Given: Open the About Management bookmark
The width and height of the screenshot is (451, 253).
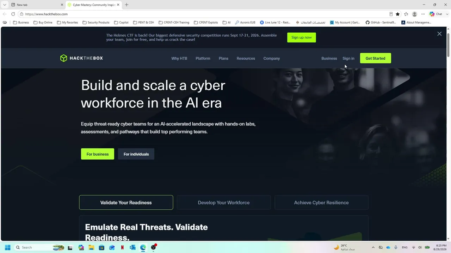Looking at the screenshot, I should [x=416, y=22].
